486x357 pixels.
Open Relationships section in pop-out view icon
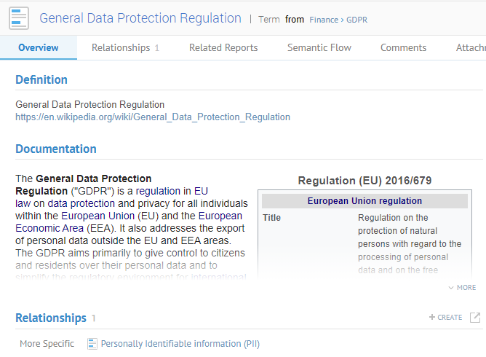[x=475, y=318]
